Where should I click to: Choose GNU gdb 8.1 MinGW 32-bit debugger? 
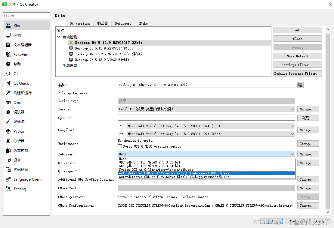point(206,162)
